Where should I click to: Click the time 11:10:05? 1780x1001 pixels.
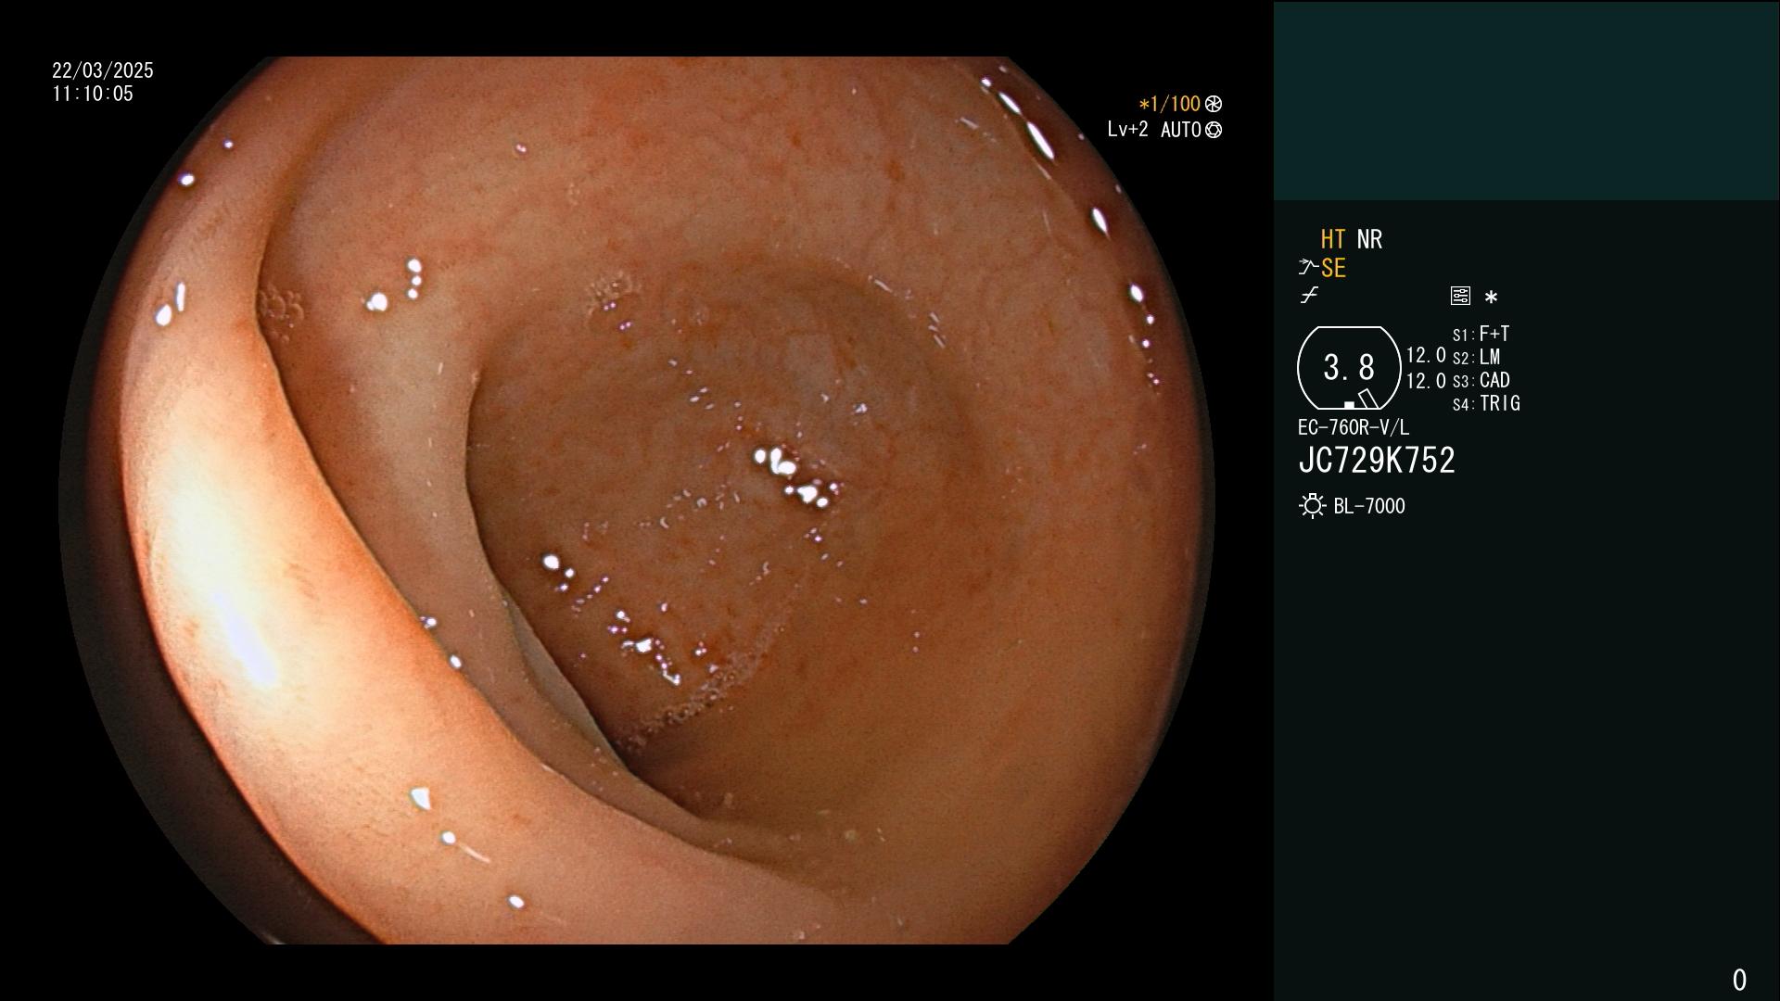click(x=93, y=94)
